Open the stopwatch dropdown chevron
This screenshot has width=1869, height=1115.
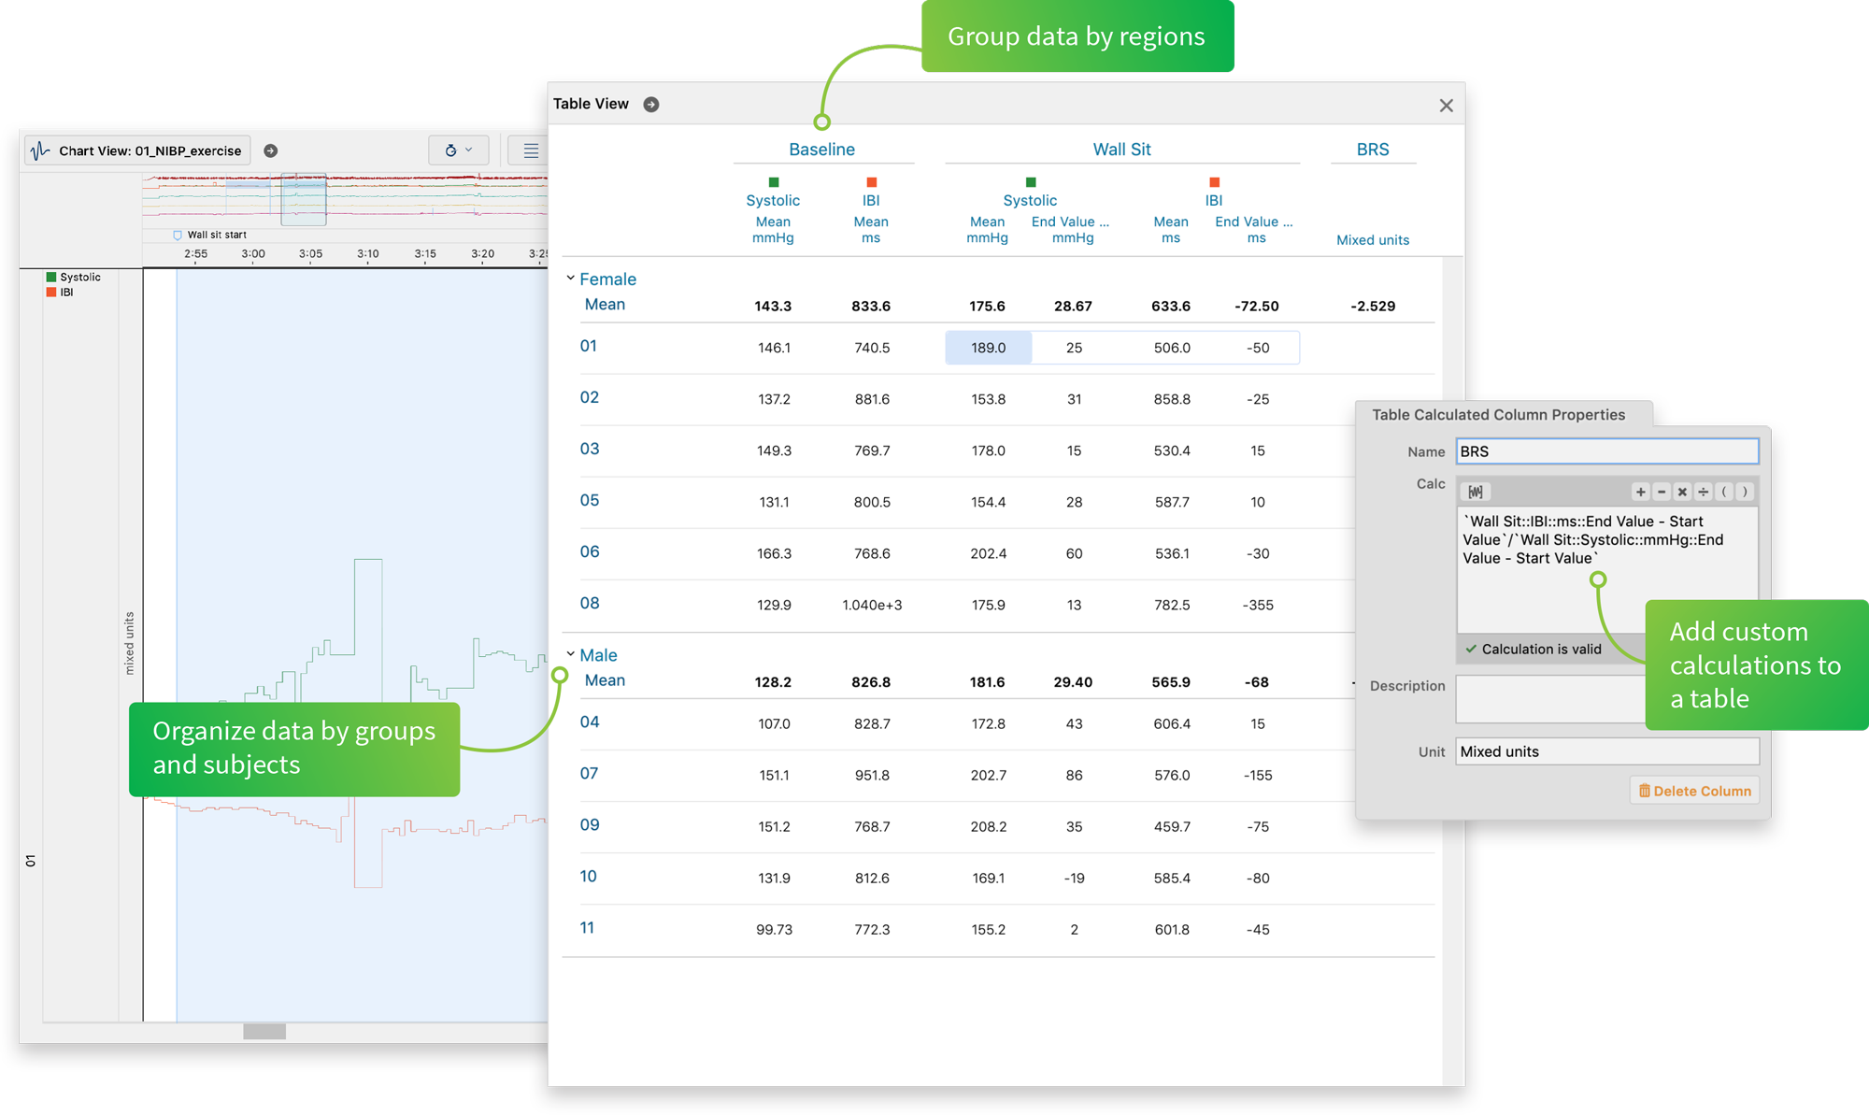(x=466, y=150)
